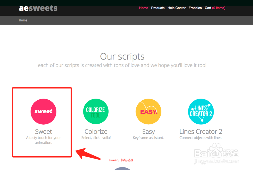This screenshot has height=170, width=253.
Task: Click 'Keyframe assistant.' description
Action: (149, 138)
